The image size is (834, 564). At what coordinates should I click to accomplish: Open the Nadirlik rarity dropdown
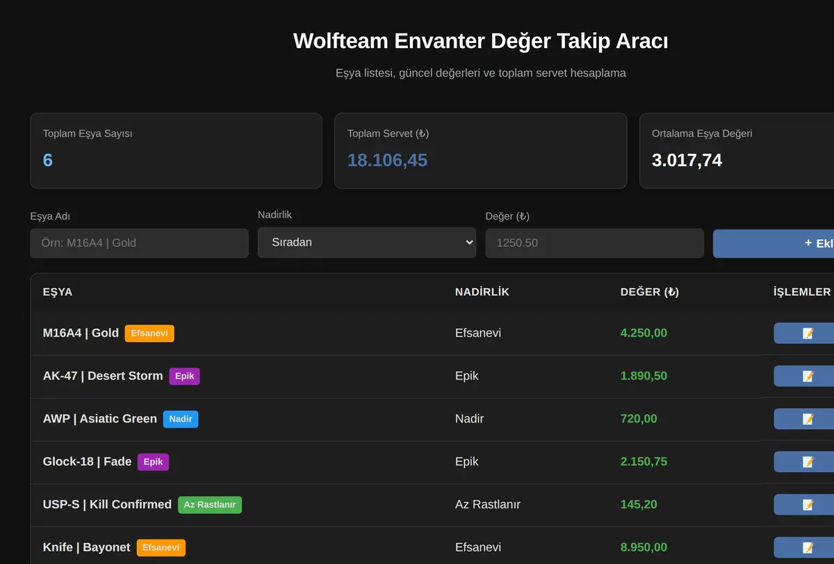coord(367,243)
